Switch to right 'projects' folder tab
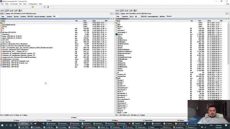 coord(125,16)
